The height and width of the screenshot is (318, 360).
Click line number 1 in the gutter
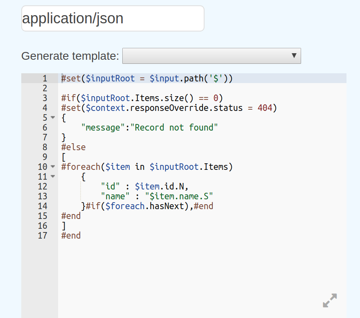click(45, 78)
